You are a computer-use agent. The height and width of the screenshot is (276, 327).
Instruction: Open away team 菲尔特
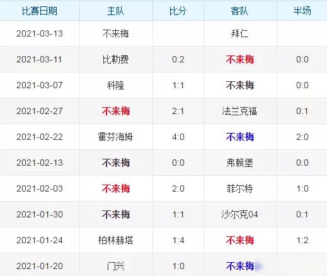click(x=239, y=188)
